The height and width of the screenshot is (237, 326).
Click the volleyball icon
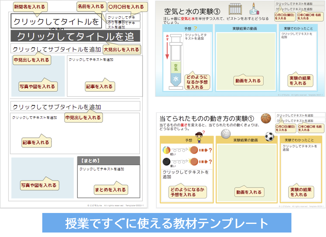tap(226, 134)
